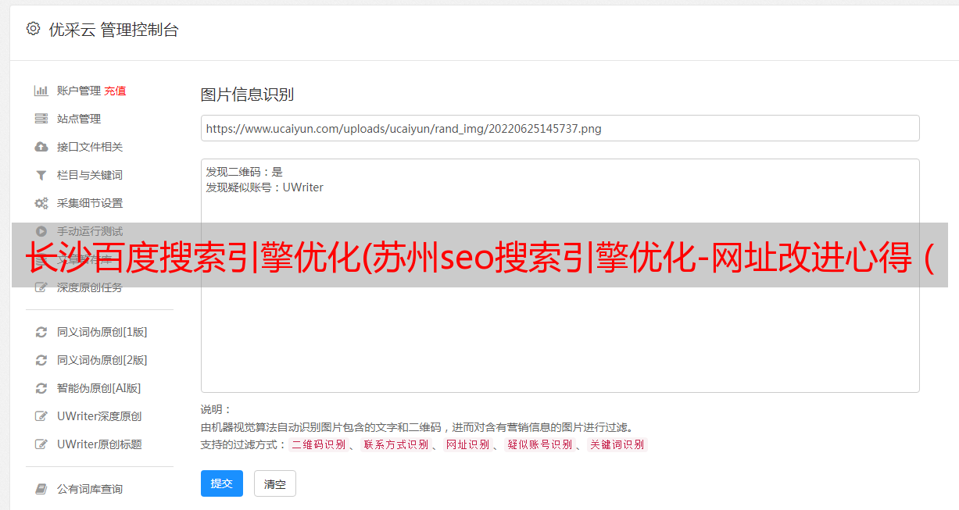Click the 网址识别 tag
This screenshot has width=959, height=510.
coord(467,445)
